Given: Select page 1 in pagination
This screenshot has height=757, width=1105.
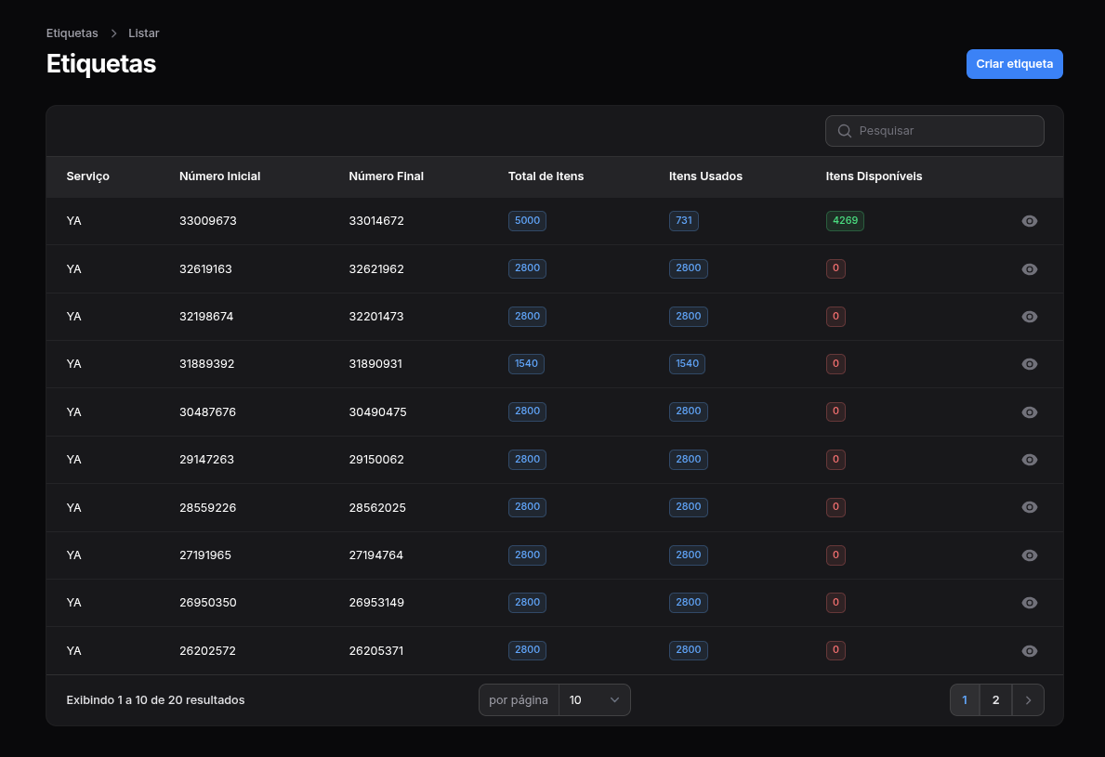Looking at the screenshot, I should point(965,700).
